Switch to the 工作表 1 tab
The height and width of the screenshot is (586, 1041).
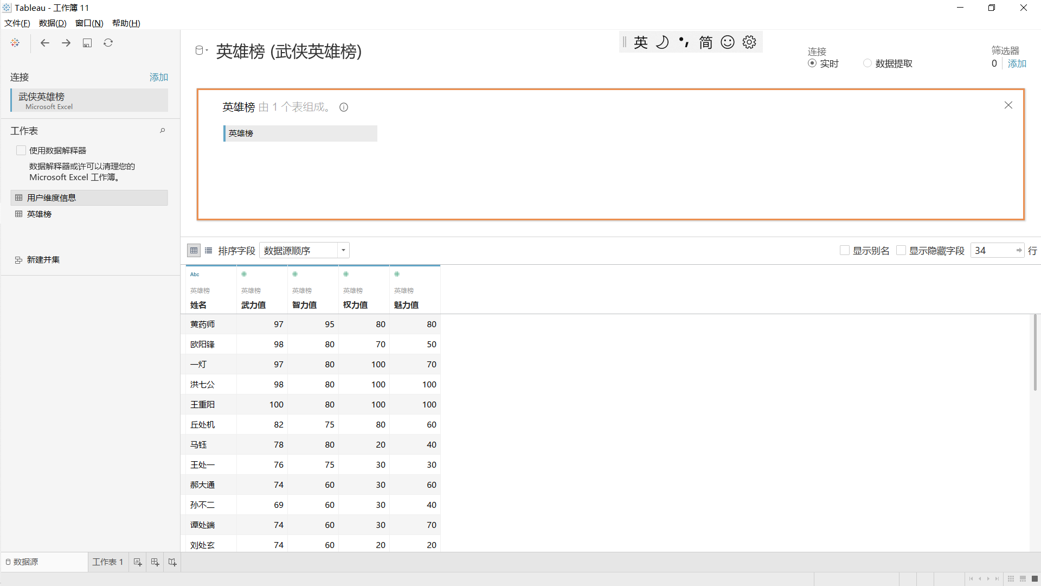(108, 562)
